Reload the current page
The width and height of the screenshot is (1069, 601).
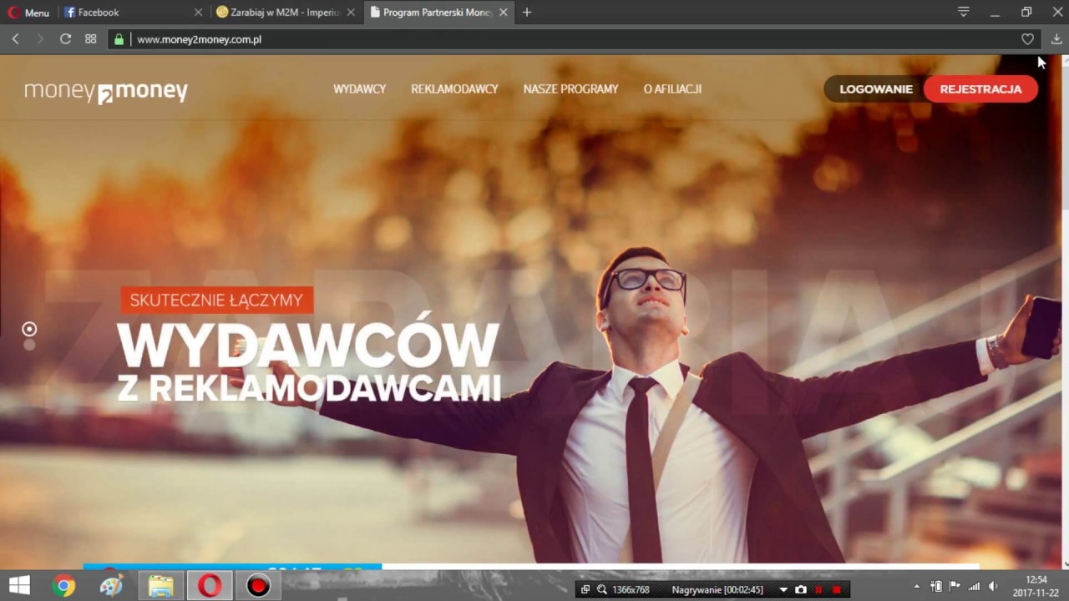tap(65, 39)
